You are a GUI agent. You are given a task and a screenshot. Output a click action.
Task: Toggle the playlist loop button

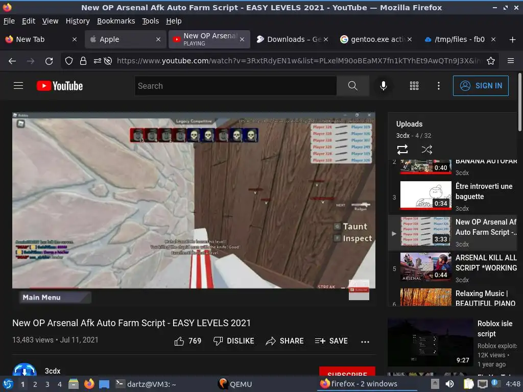coord(402,150)
